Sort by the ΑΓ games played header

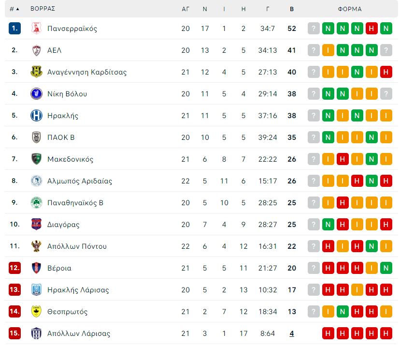[x=186, y=9]
